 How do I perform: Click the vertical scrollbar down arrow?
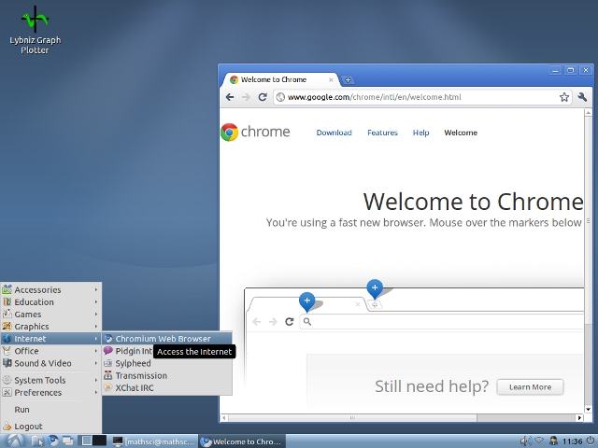click(588, 409)
